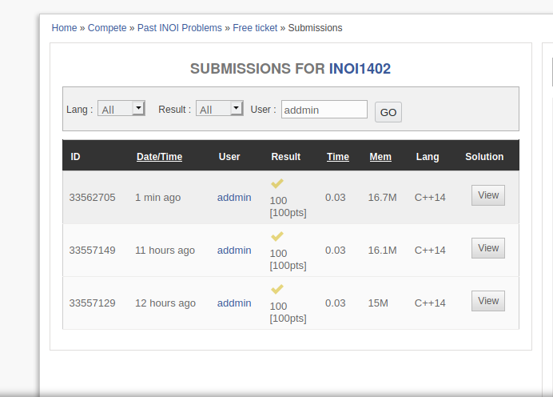Screen dimensions: 553x397
Task: Open the INOI1402 problem link in heading
Action: pyautogui.click(x=360, y=69)
